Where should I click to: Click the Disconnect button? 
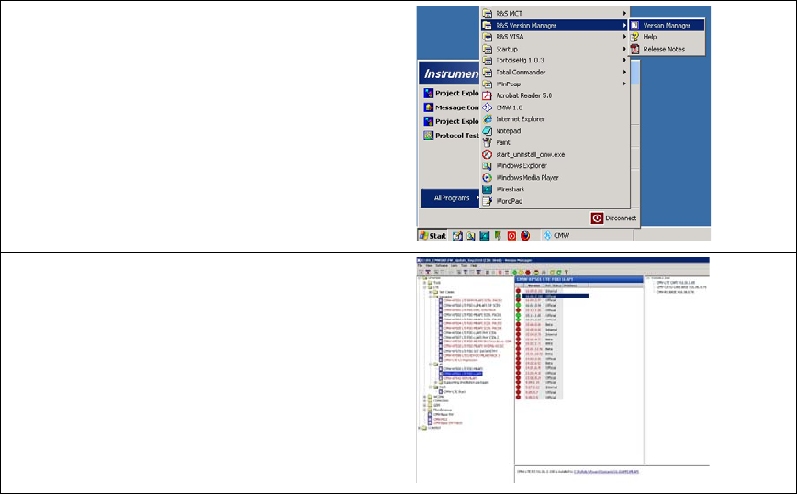pos(613,218)
